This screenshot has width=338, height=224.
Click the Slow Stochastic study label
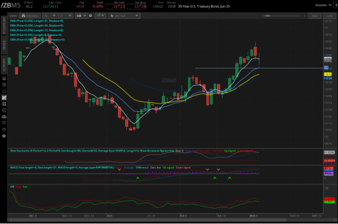pos(92,151)
